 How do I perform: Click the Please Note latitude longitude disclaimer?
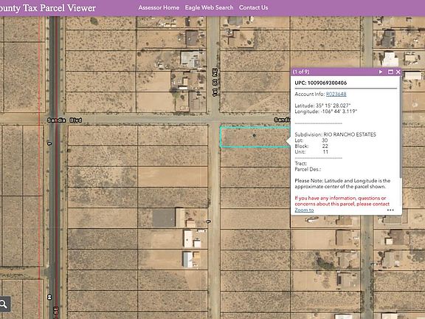(x=342, y=184)
